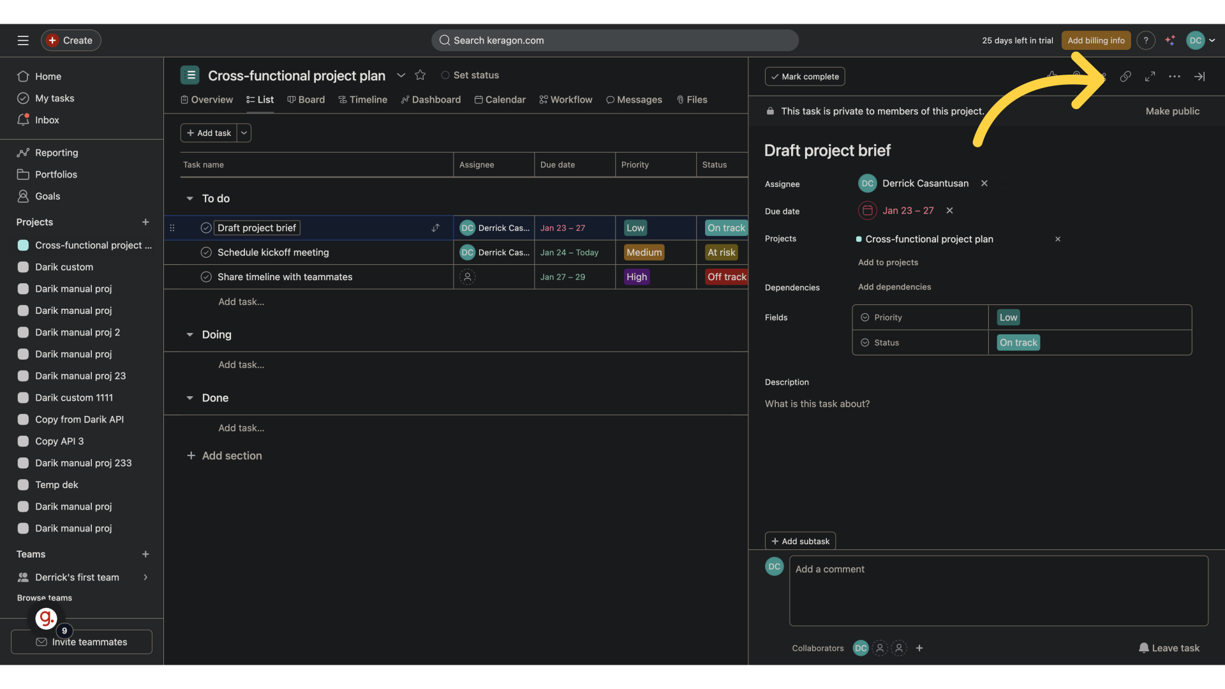Copy task link using chain icon

coord(1125,77)
